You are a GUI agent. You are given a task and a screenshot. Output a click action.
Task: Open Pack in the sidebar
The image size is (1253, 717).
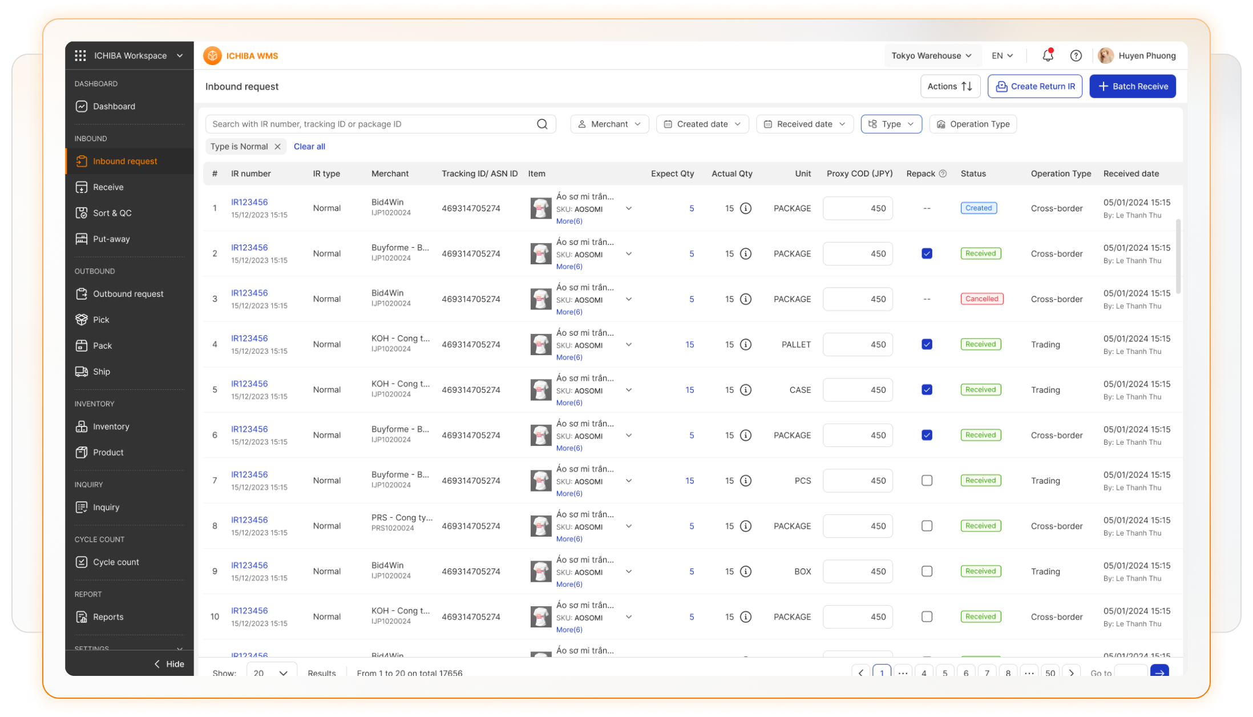pos(130,345)
